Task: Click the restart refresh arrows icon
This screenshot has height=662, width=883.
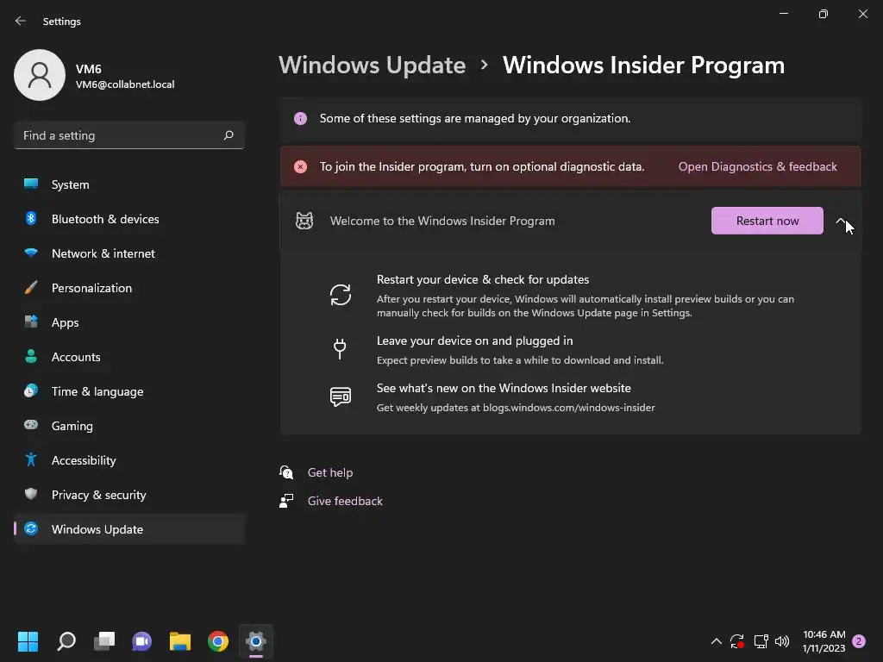Action: (340, 295)
